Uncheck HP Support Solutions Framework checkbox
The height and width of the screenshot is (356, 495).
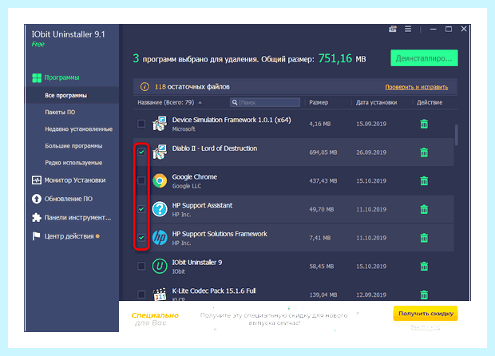(x=141, y=237)
